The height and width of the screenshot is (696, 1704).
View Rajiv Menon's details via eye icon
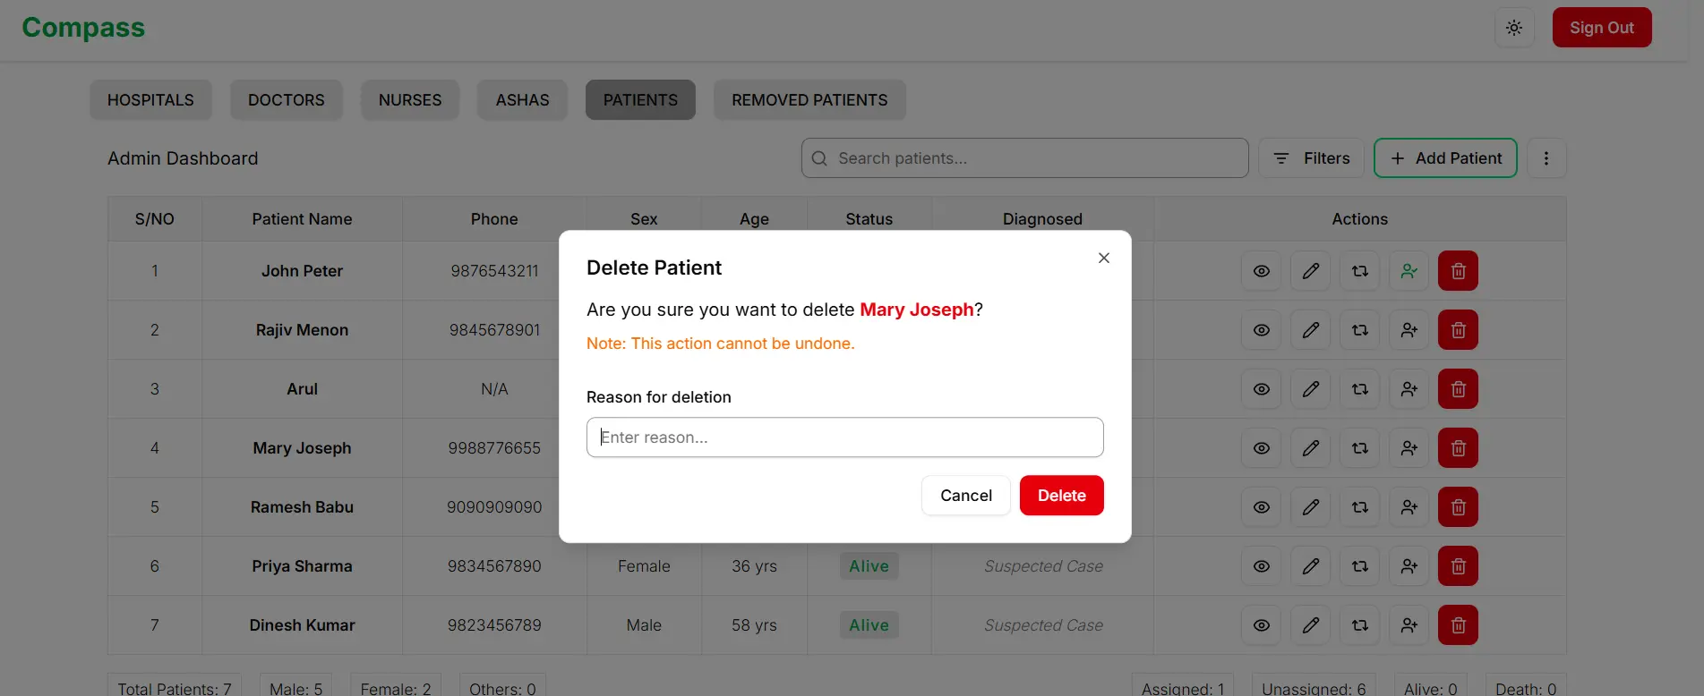click(1262, 330)
